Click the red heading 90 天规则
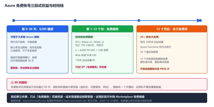Screen dimensions: 214x107 tap(21, 82)
